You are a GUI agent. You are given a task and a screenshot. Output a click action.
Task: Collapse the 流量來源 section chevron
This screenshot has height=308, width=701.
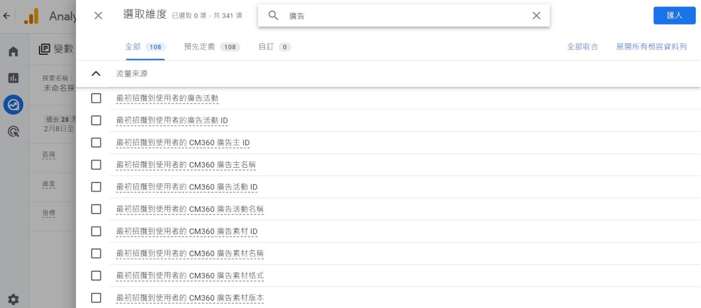tap(96, 73)
